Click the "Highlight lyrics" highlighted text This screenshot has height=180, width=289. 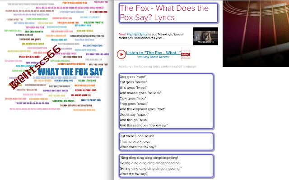[137, 34]
